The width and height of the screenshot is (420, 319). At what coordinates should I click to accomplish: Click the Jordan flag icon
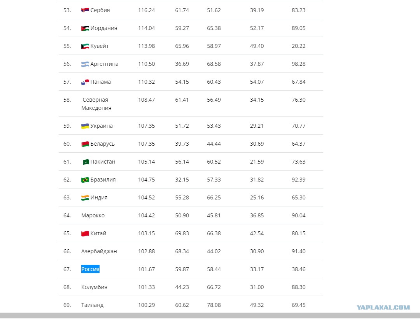point(85,28)
